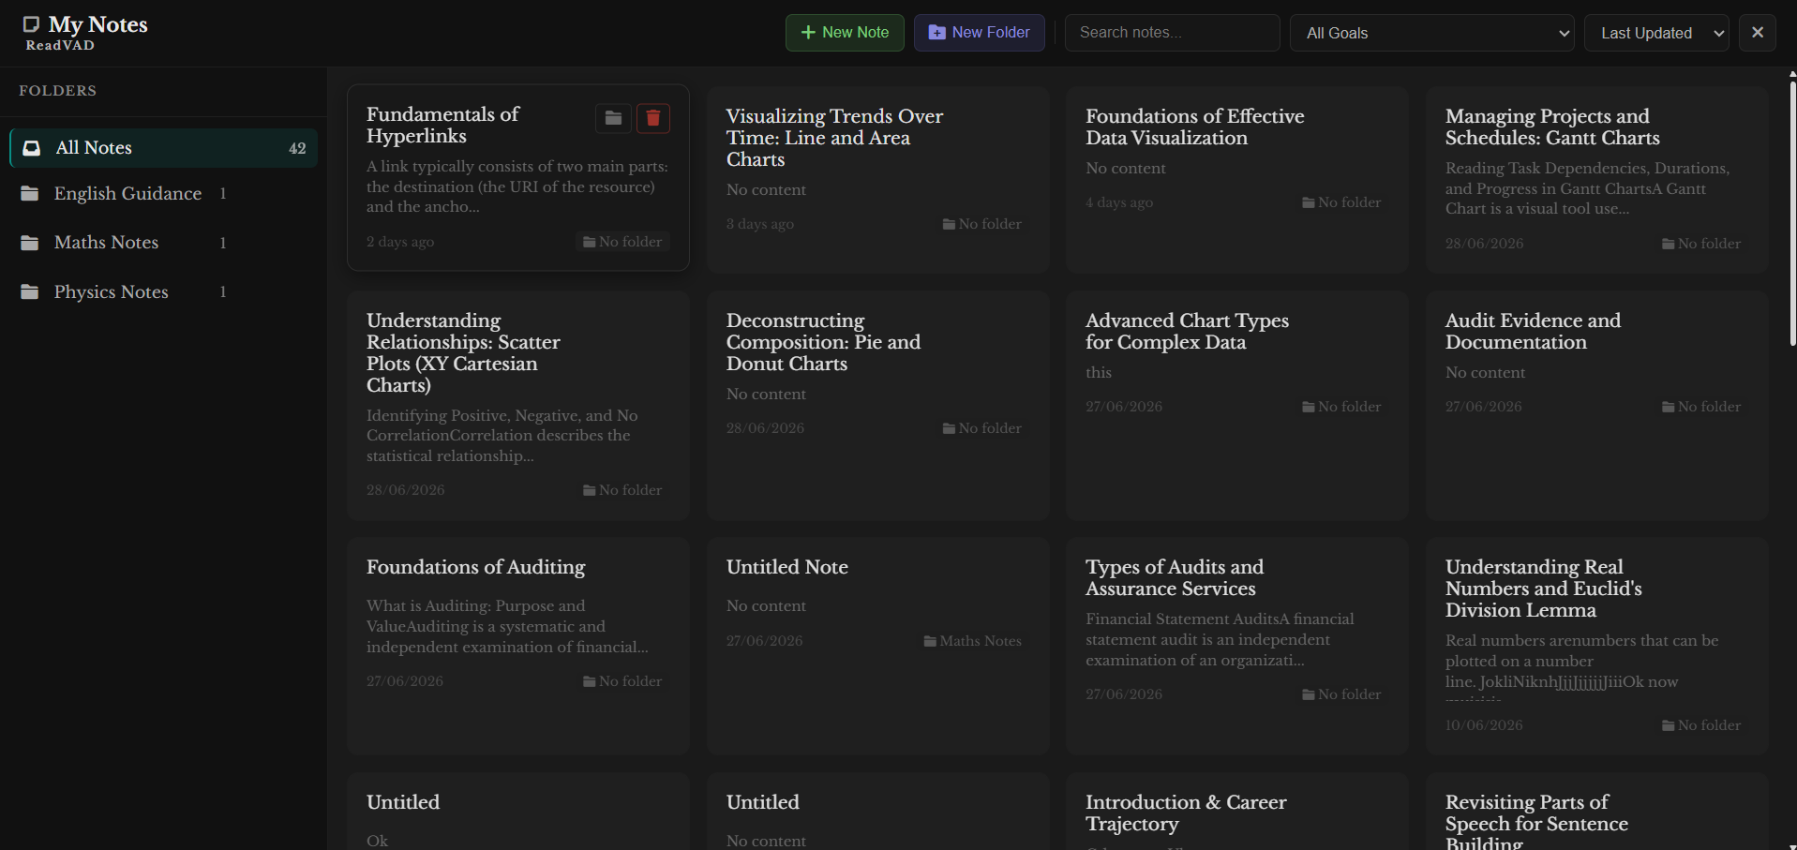Click the 4 days ago timestamp
The width and height of the screenshot is (1797, 850).
[x=1119, y=202]
